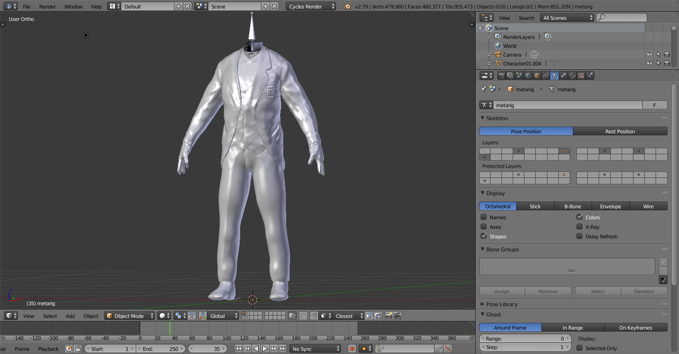This screenshot has width=679, height=354.
Task: Jump to the first frame
Action: click(238, 349)
